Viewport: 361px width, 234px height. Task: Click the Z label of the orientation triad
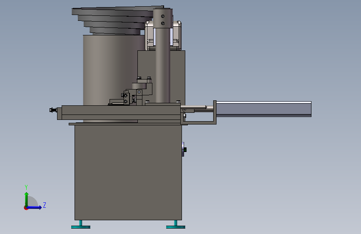click(45, 205)
